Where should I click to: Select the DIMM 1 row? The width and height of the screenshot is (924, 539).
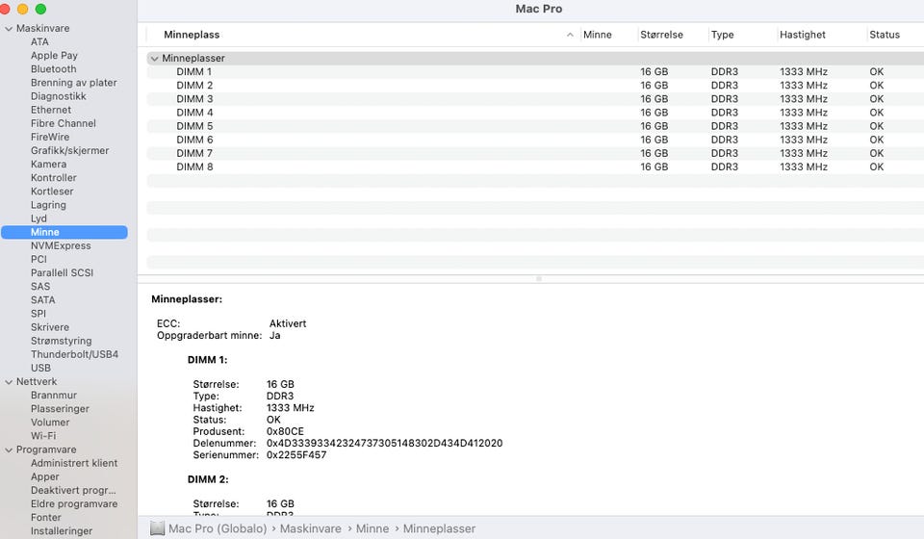coord(535,72)
